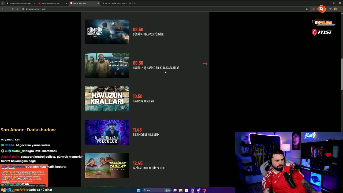This screenshot has width=343, height=193.
Task: Close the DMAX Yayın Akışı tab
Action: (98, 3)
